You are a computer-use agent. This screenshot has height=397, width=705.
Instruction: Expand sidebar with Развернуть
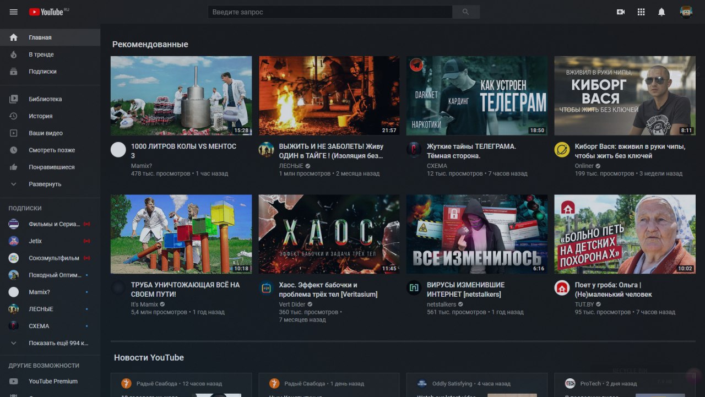[50, 184]
